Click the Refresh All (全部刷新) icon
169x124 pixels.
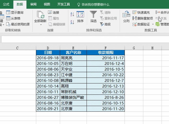[40, 15]
